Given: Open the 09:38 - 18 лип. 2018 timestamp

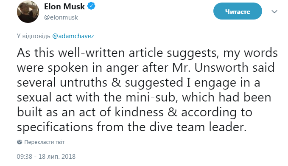Looking at the screenshot, I should point(46,156).
